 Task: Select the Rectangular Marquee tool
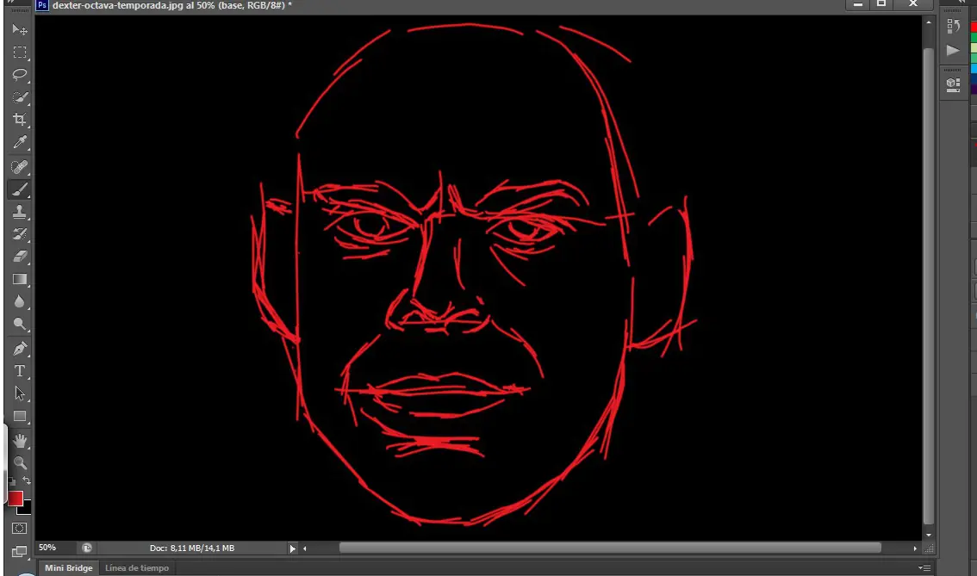[x=19, y=53]
